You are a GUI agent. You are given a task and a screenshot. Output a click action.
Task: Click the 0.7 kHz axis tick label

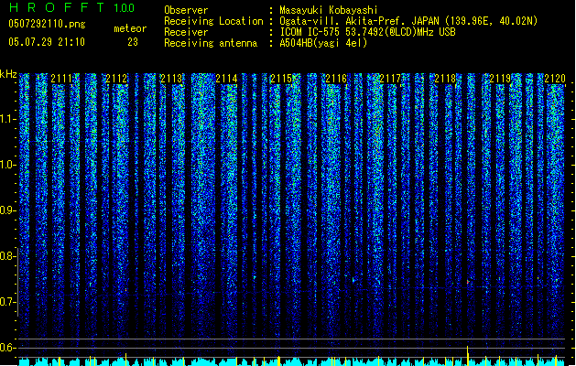(x=7, y=302)
